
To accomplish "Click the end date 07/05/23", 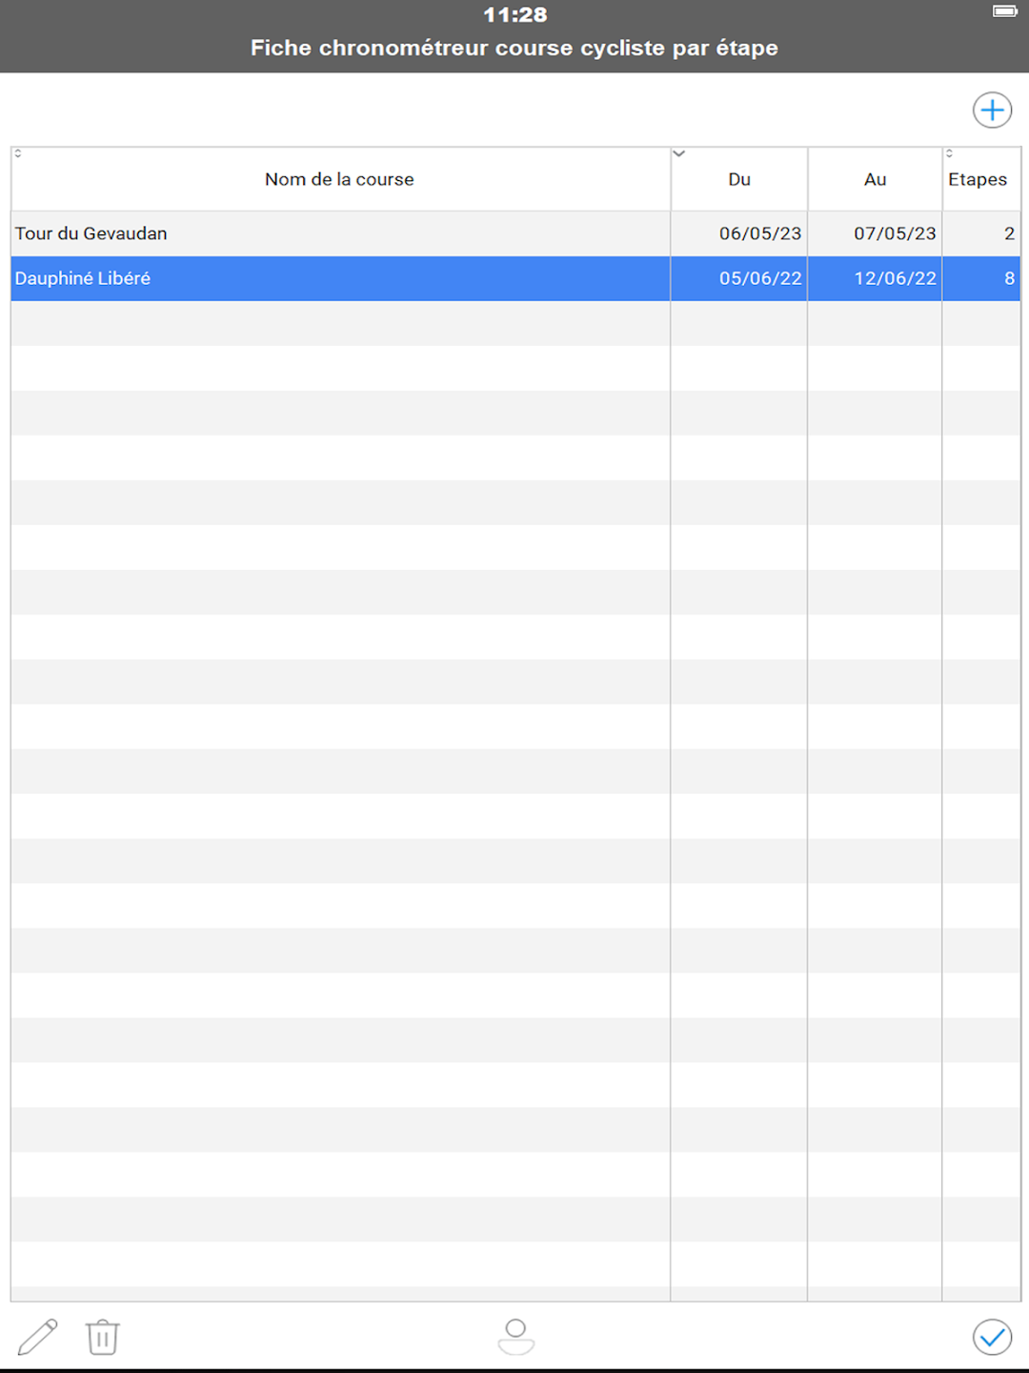I will click(x=895, y=233).
